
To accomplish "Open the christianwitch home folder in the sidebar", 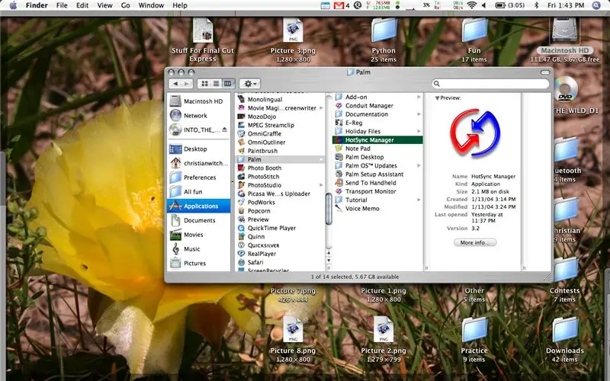I will tap(206, 163).
